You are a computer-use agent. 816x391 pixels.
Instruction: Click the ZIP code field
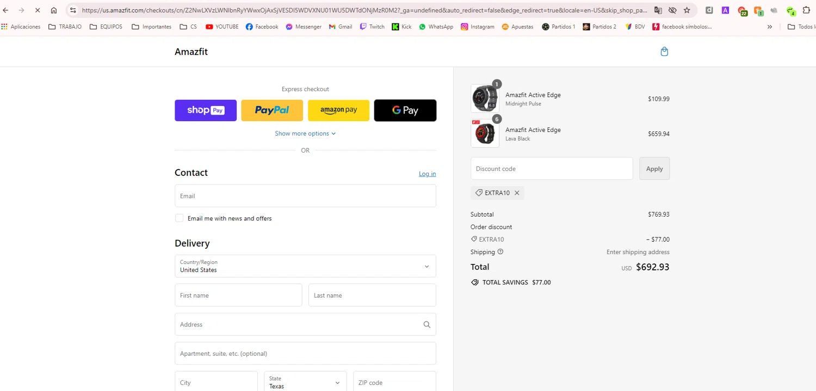click(394, 382)
